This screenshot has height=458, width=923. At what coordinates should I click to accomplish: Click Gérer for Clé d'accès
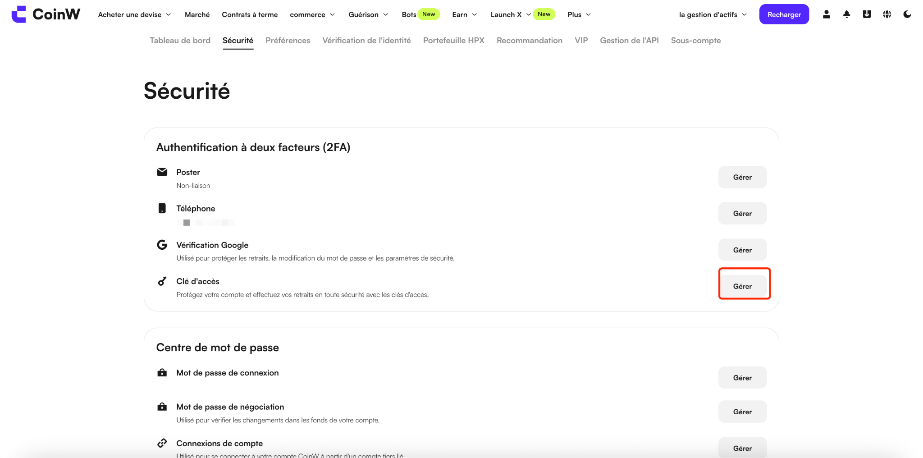coord(742,286)
